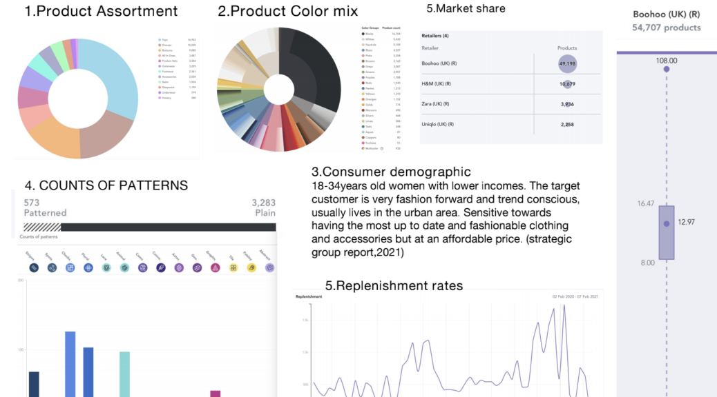
Task: Click the Color Groups legend header
Action: [370, 28]
